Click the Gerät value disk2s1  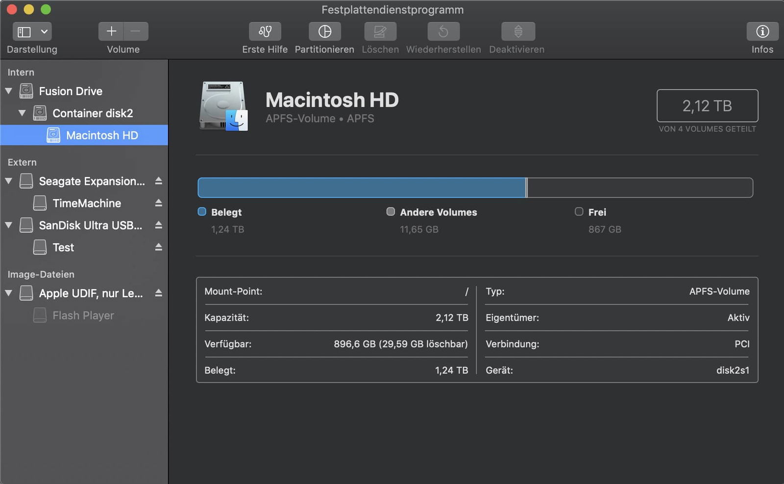[x=733, y=370]
